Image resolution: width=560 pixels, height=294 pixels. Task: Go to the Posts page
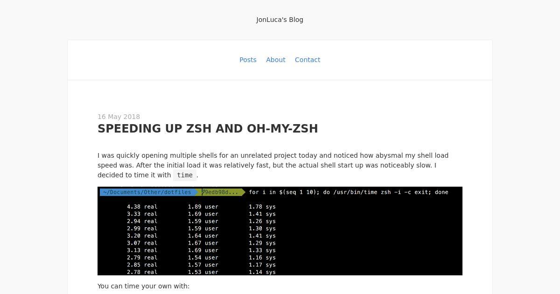click(248, 60)
